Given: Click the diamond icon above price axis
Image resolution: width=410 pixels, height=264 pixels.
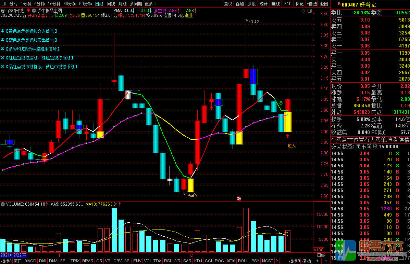Looking at the screenshot, I should point(303,11).
